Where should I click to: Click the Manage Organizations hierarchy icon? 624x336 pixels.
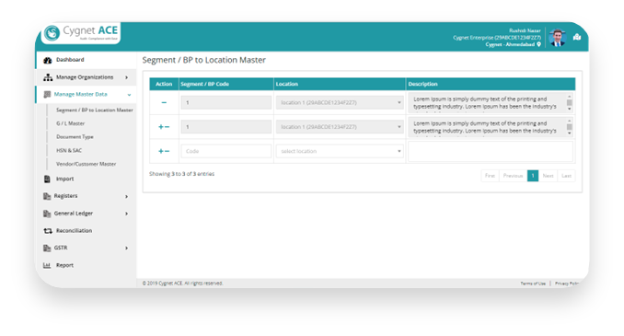(x=48, y=77)
